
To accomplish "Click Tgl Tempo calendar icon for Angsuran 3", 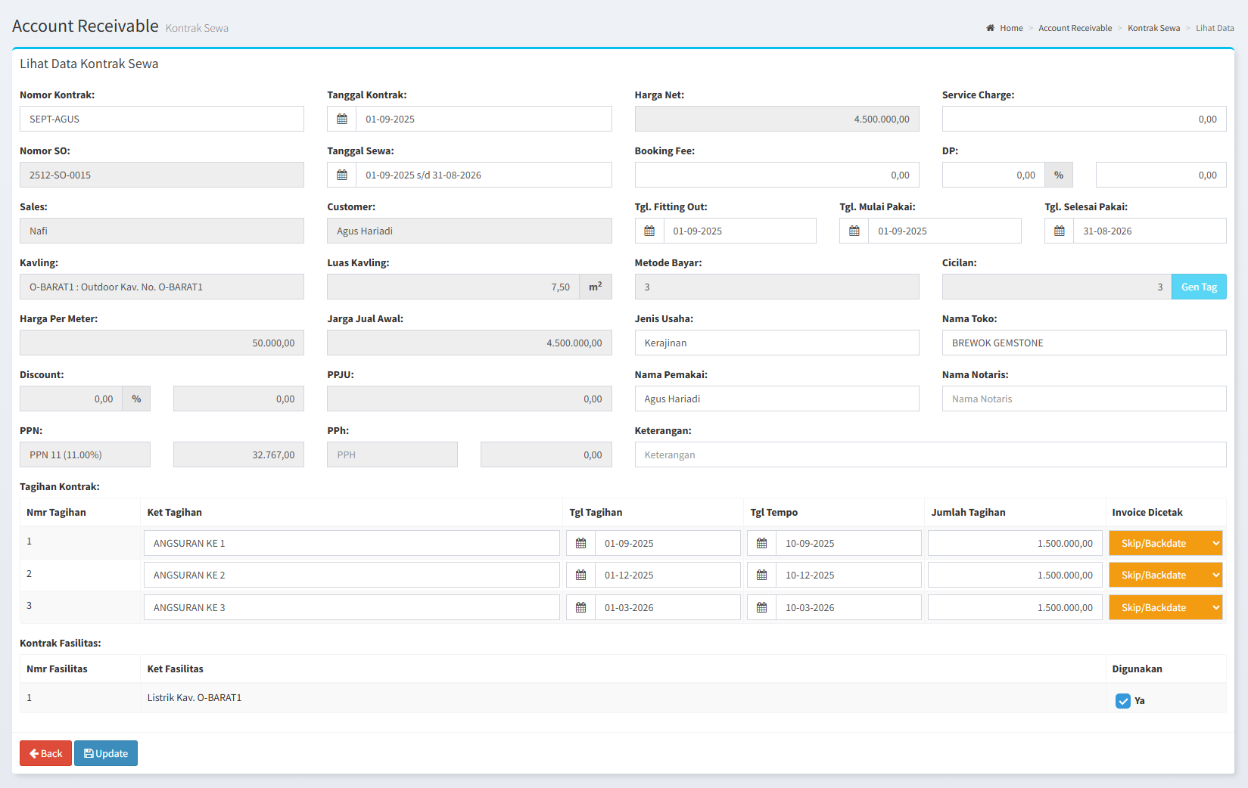I will tap(762, 608).
